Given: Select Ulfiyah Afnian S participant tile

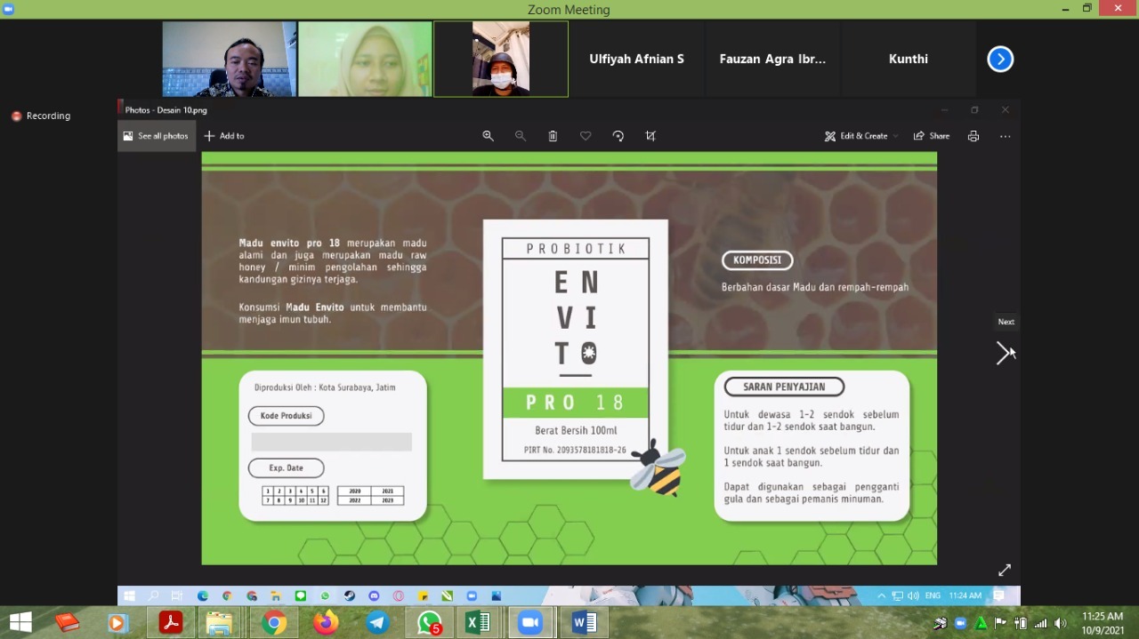Looking at the screenshot, I should tap(636, 59).
